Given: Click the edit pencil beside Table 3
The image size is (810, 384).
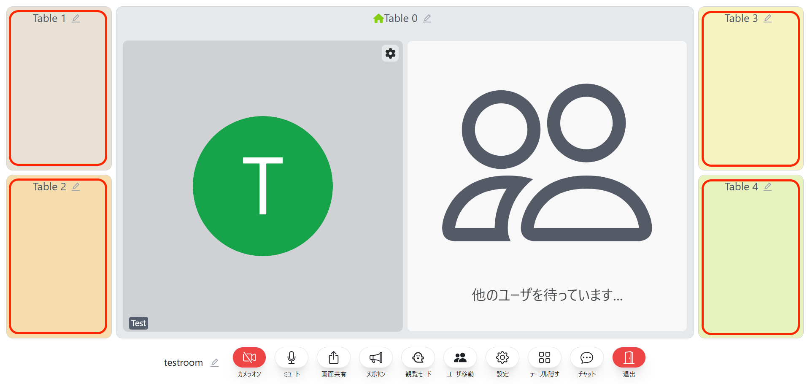Looking at the screenshot, I should click(x=768, y=19).
